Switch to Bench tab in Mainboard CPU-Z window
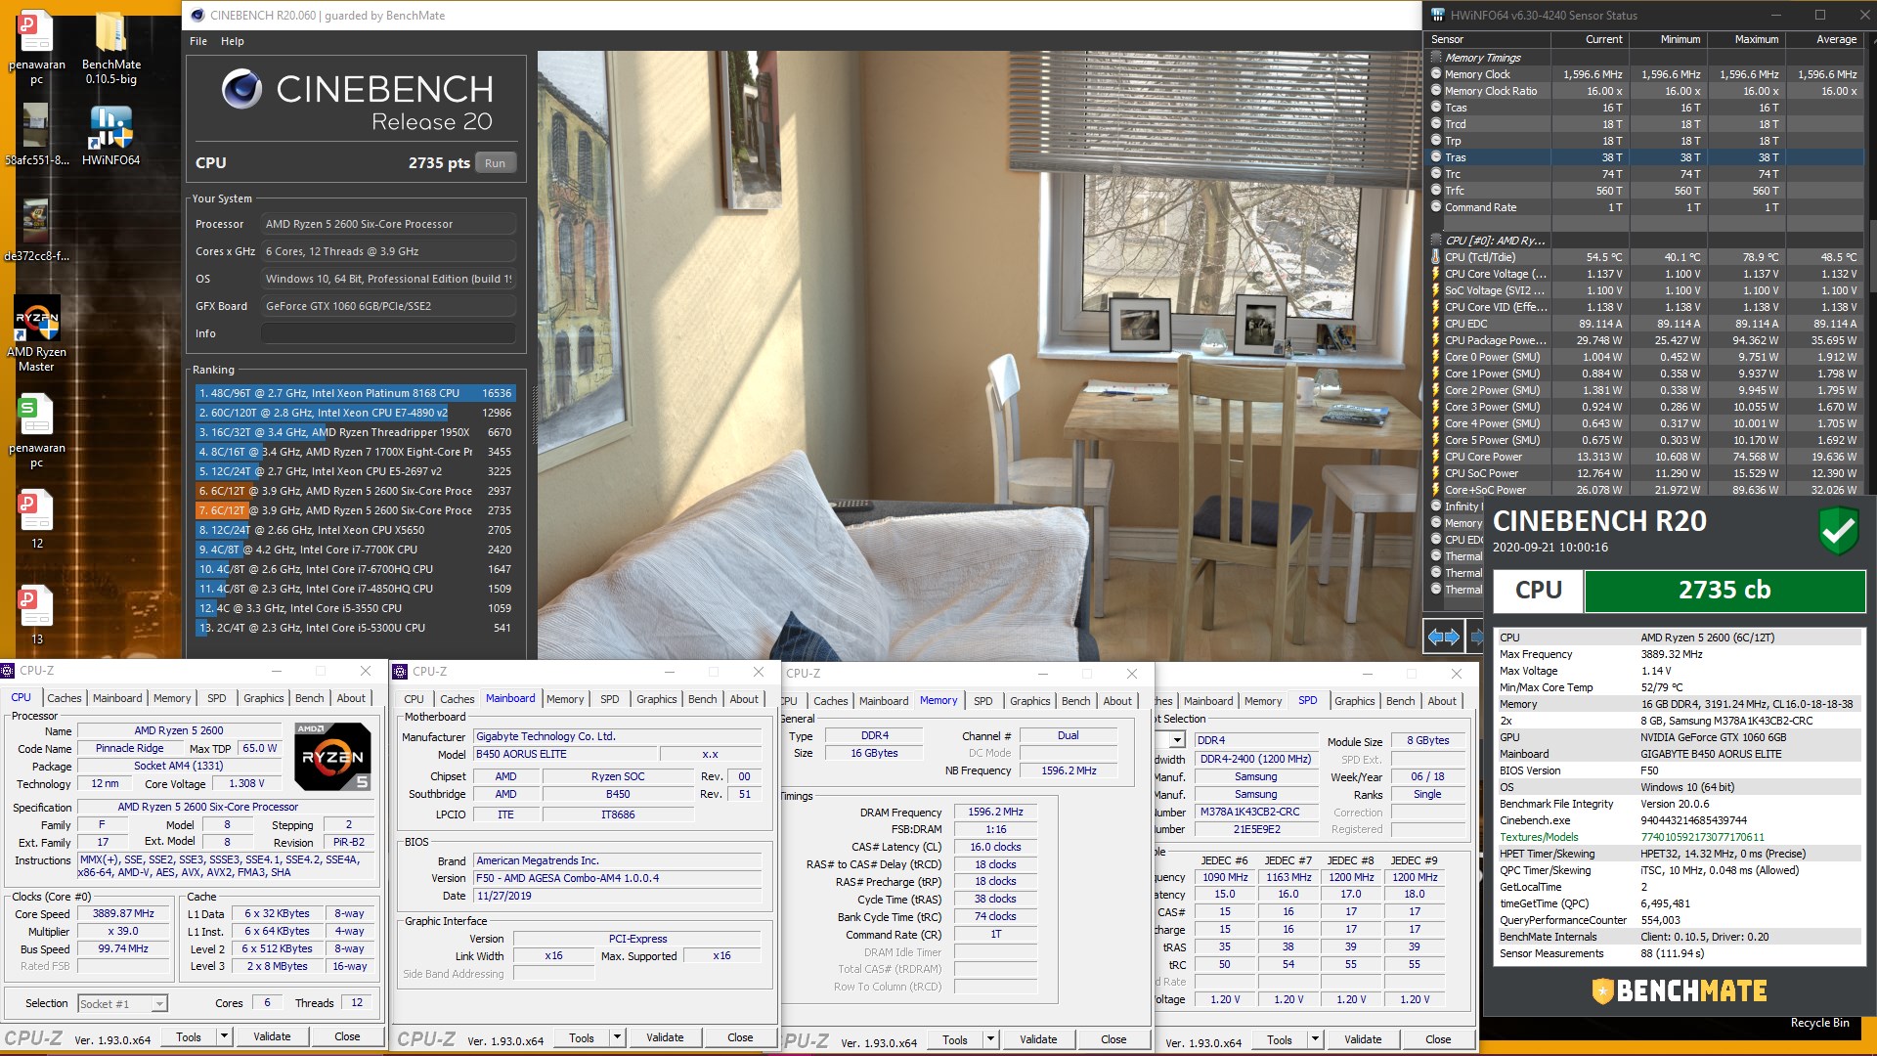The width and height of the screenshot is (1877, 1056). pos(703,699)
